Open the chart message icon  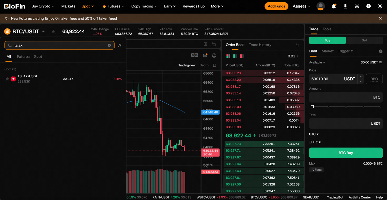(205, 55)
